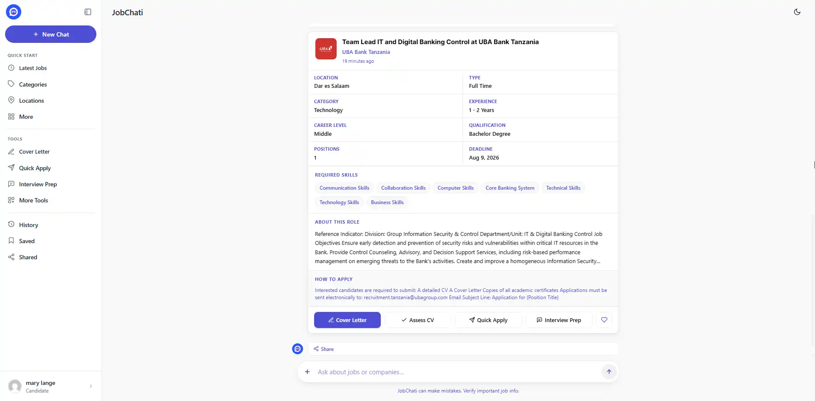This screenshot has width=815, height=401.
Task: Open Quick Apply tool in sidebar
Action: point(51,168)
